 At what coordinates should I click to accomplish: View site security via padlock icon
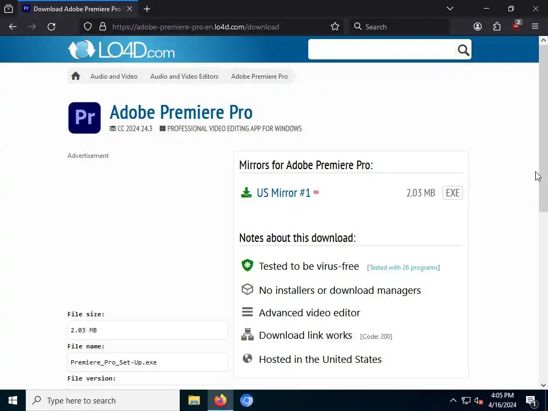pyautogui.click(x=103, y=27)
